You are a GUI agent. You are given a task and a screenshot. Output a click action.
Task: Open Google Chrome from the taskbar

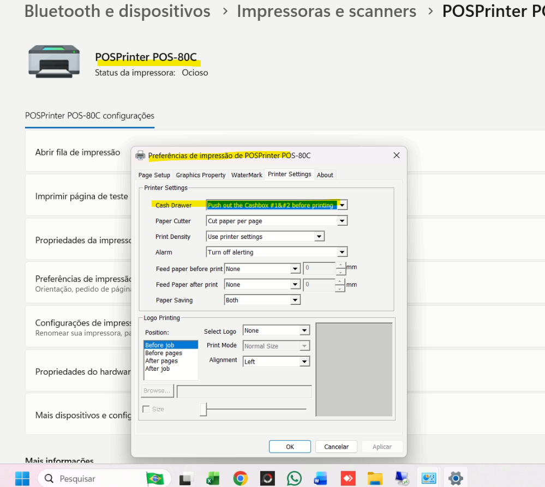(240, 478)
